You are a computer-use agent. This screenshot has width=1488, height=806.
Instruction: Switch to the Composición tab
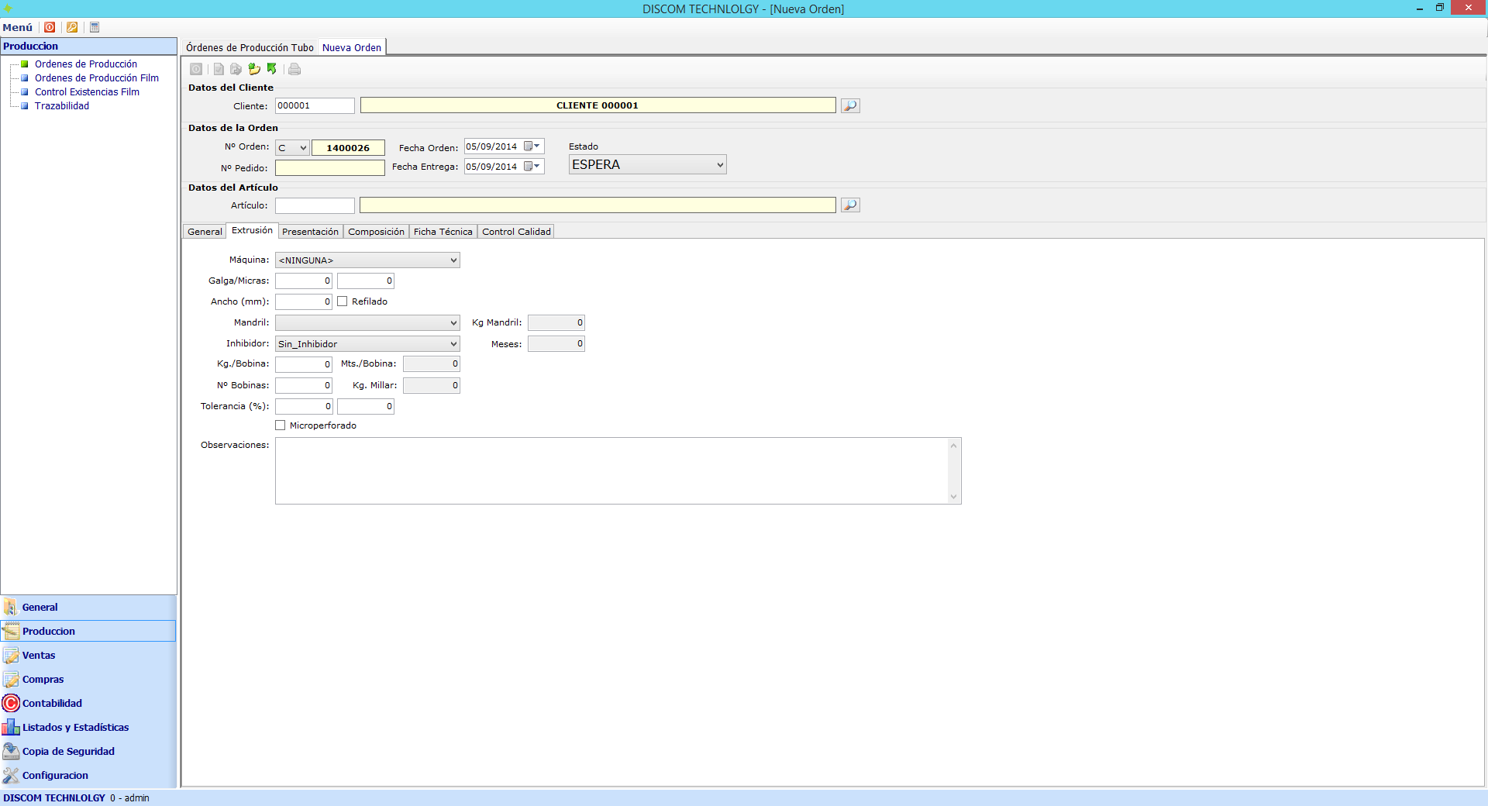tap(376, 232)
